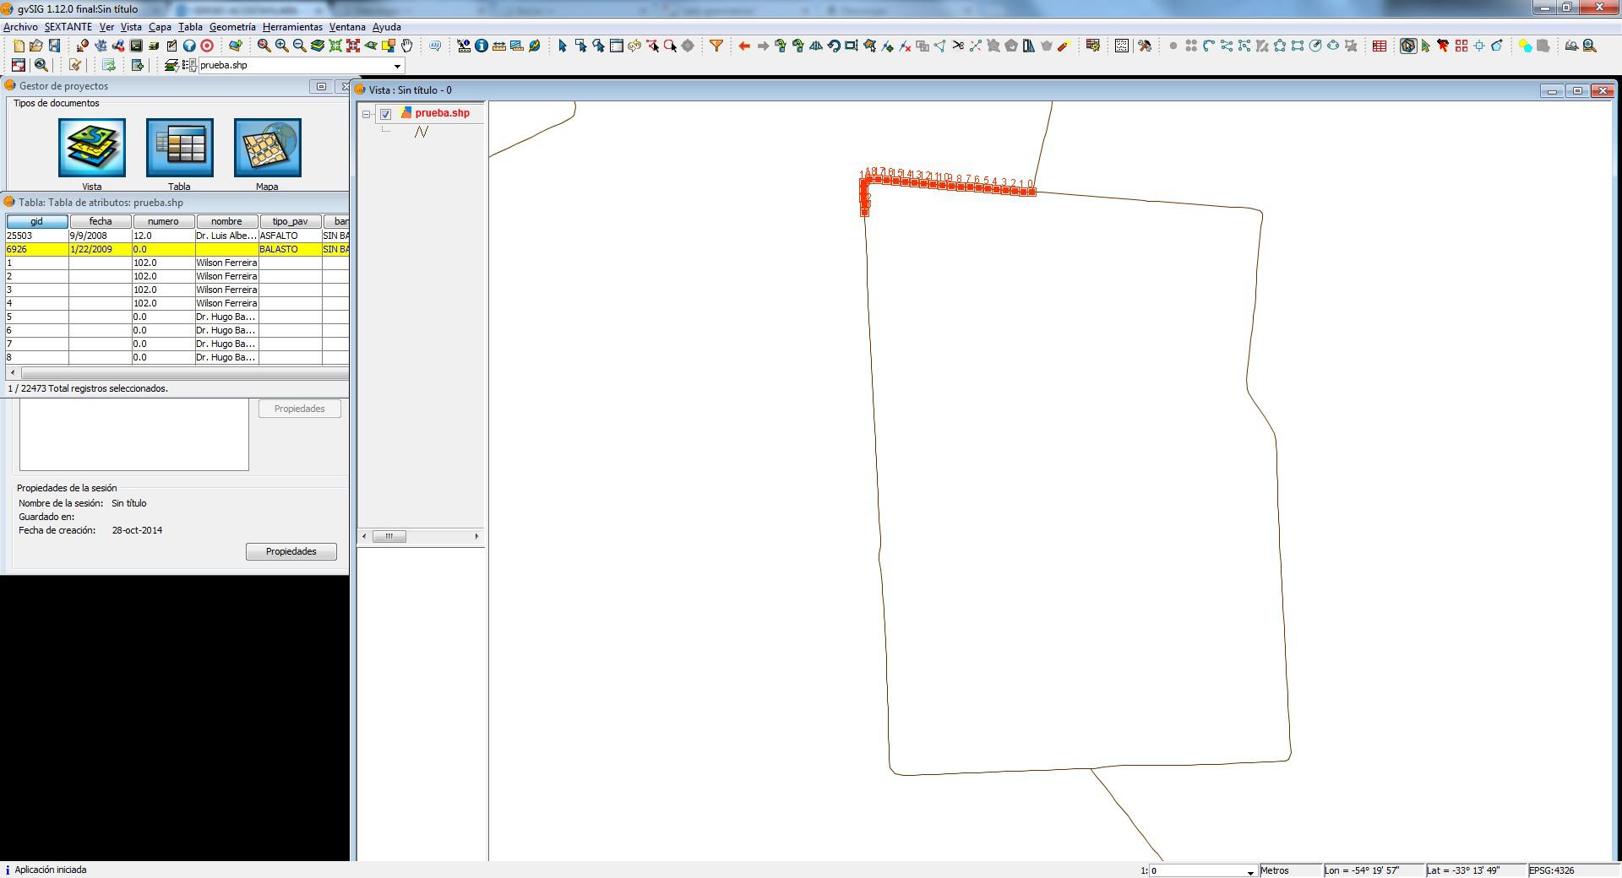Click the tipo_pav column header
Image resolution: width=1622 pixels, height=878 pixels.
pyautogui.click(x=291, y=221)
